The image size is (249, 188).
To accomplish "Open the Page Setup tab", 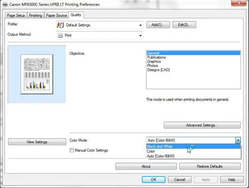I will [x=16, y=15].
